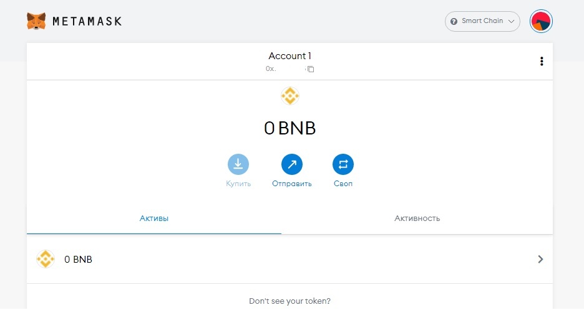The image size is (584, 310).
Task: Click the large 0 BNB balance text
Action: coord(290,128)
